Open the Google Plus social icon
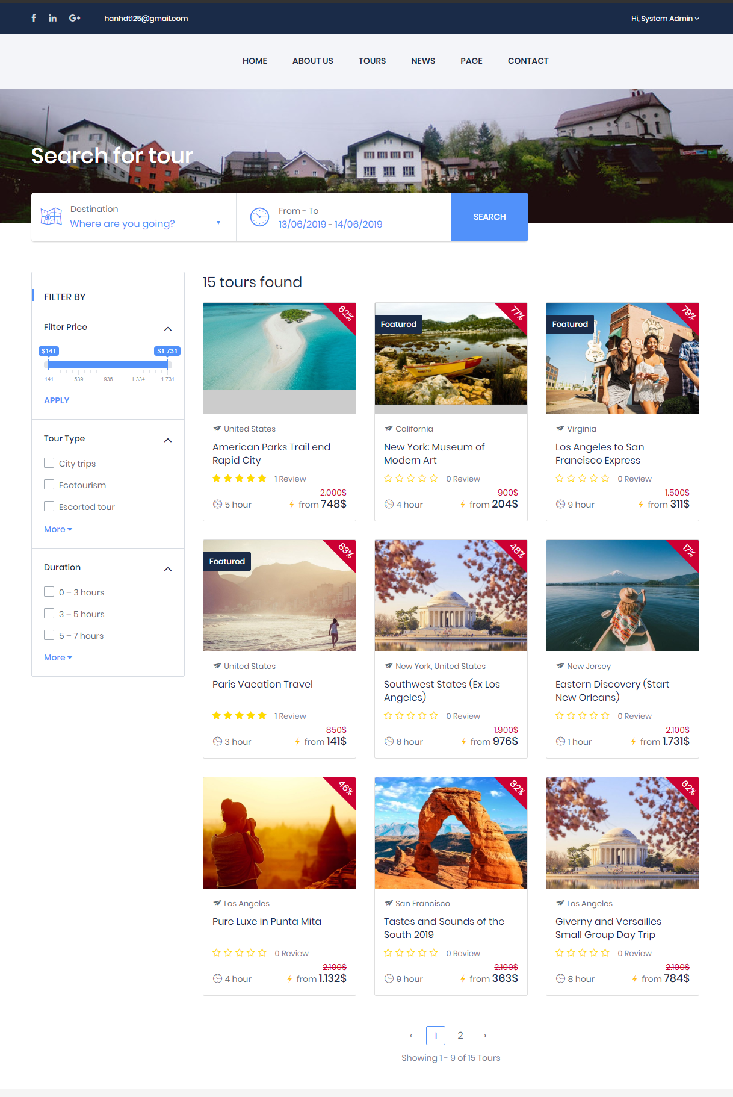This screenshot has width=733, height=1097. pyautogui.click(x=75, y=18)
